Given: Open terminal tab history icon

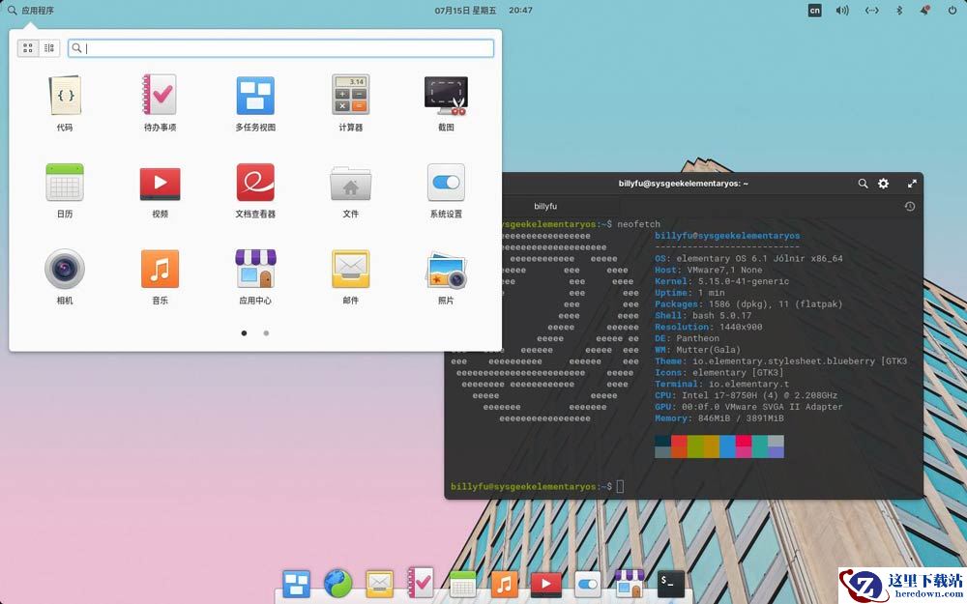Looking at the screenshot, I should [x=909, y=207].
